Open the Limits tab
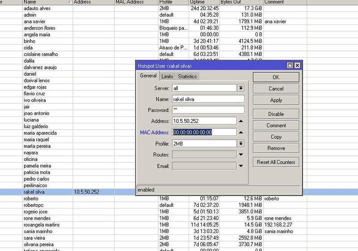 tap(167, 77)
